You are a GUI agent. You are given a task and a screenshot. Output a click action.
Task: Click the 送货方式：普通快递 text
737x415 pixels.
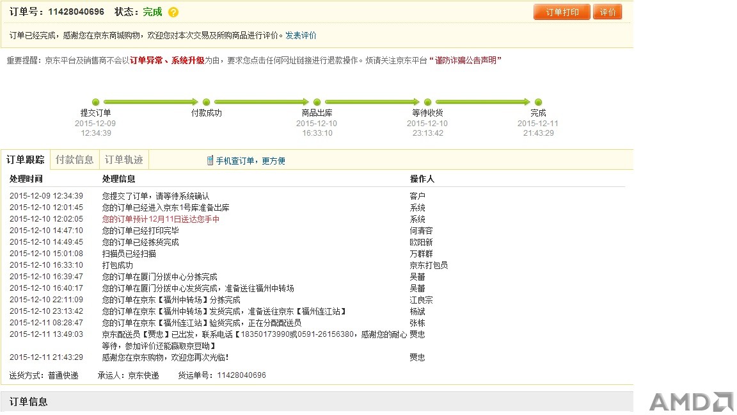pos(44,375)
